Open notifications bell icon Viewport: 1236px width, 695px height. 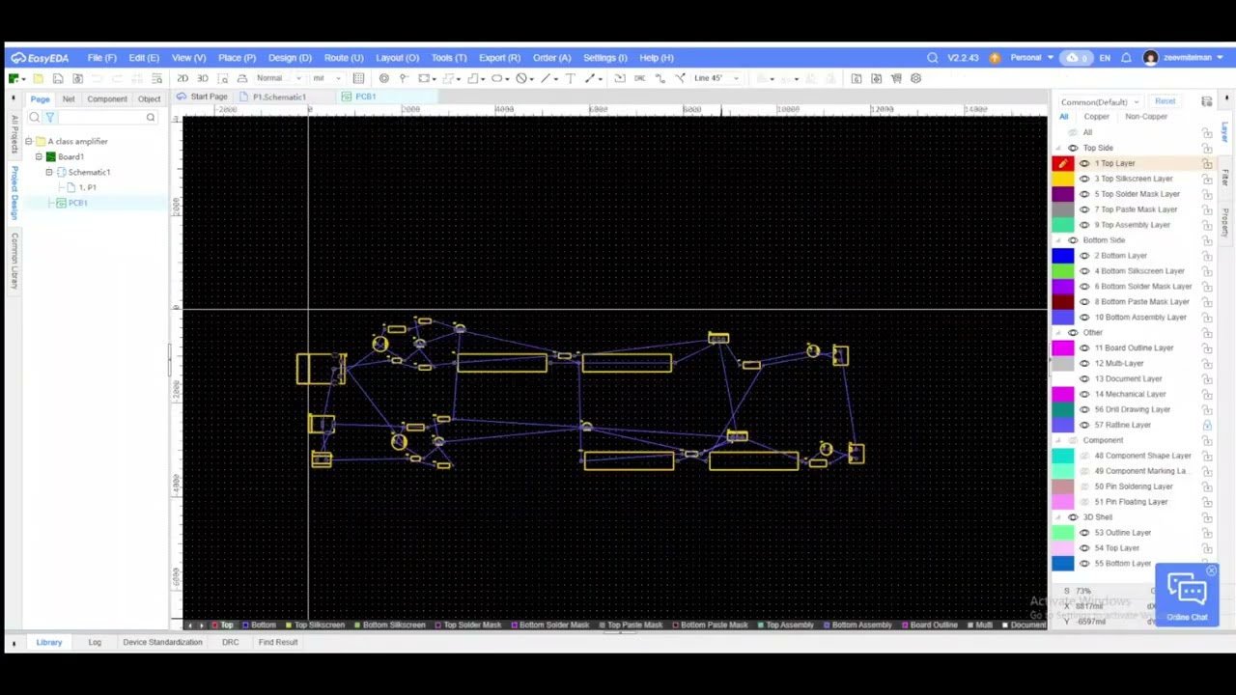(x=1126, y=58)
